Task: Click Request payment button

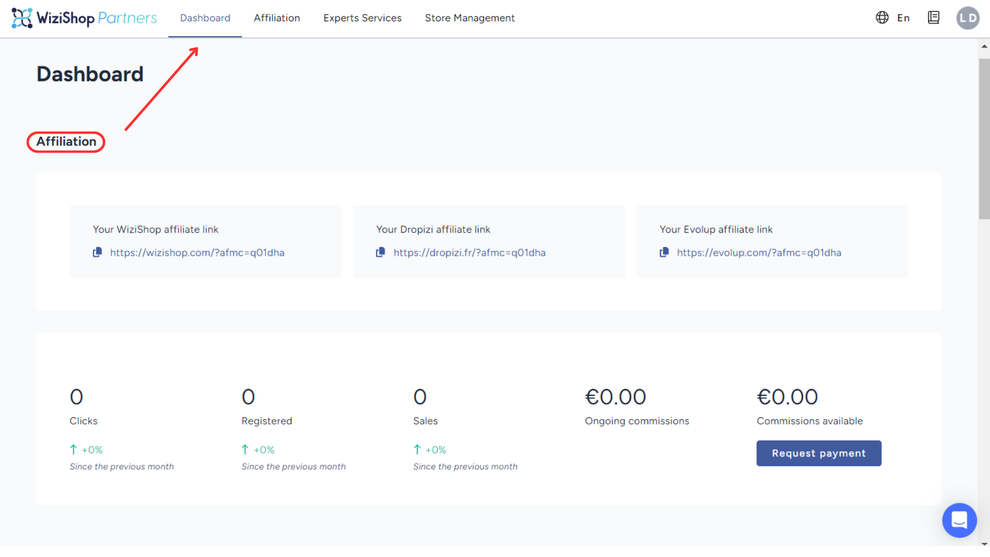Action: pyautogui.click(x=819, y=453)
